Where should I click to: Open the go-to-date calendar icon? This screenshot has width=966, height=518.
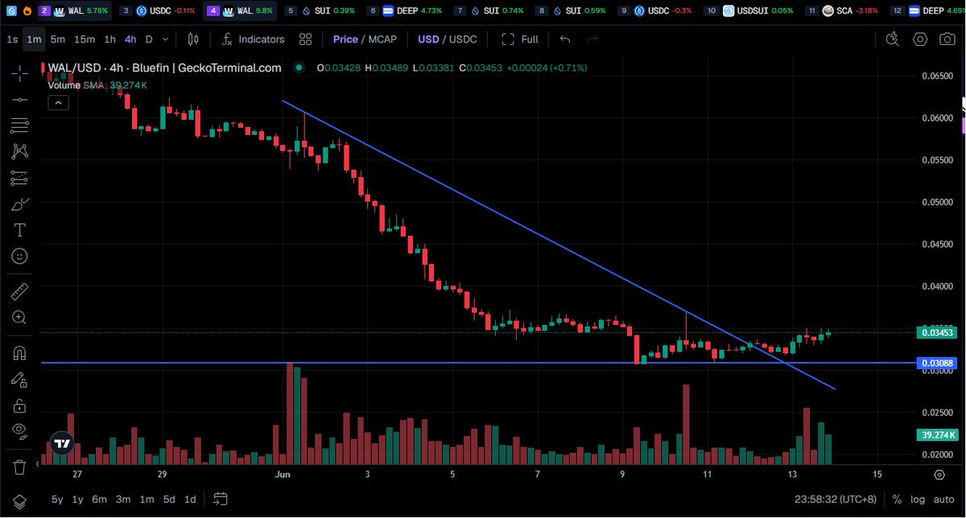click(221, 499)
